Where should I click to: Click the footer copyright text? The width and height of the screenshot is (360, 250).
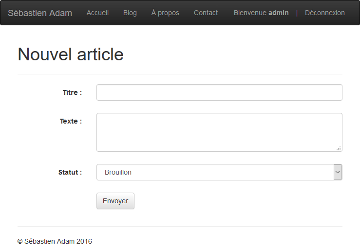(55, 241)
